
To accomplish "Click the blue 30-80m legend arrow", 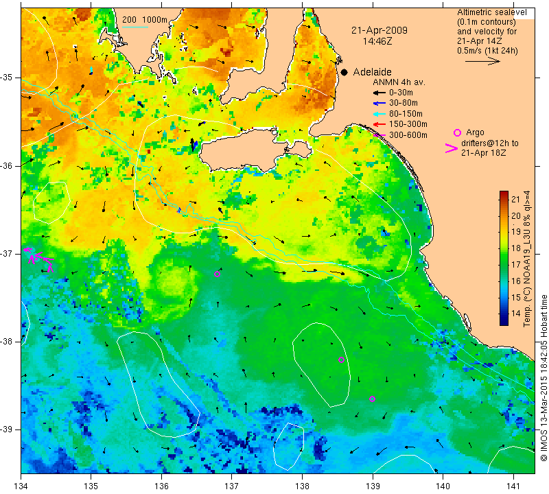I will coord(379,104).
